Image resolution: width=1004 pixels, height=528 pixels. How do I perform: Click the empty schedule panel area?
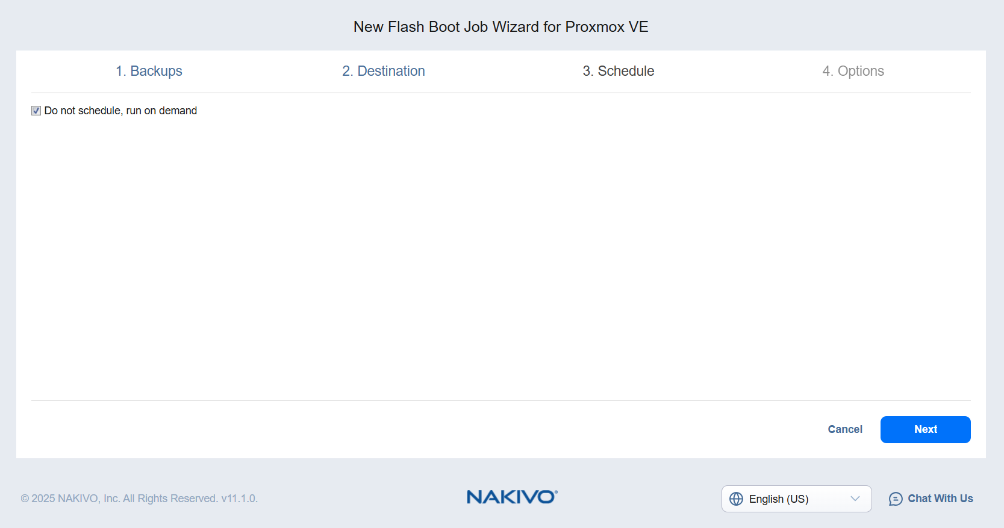(x=501, y=253)
